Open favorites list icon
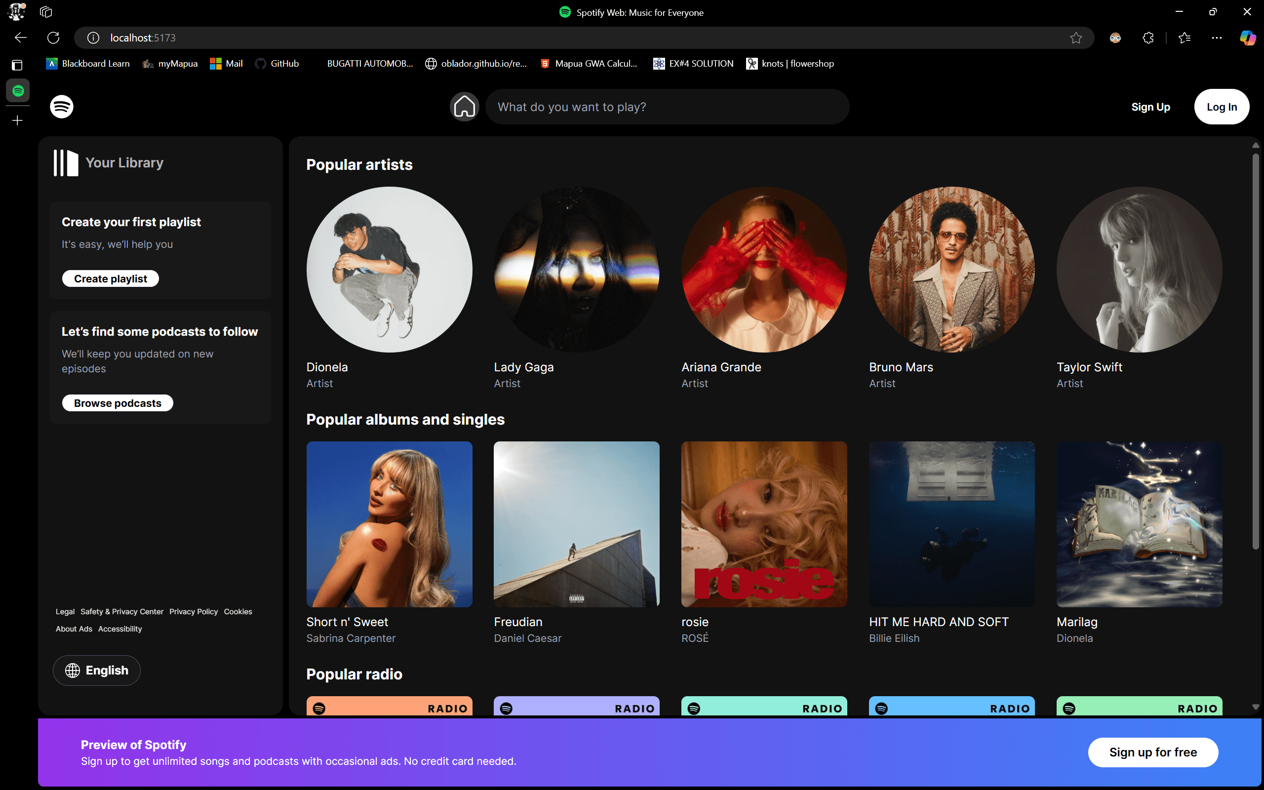Viewport: 1264px width, 790px height. pyautogui.click(x=1185, y=38)
